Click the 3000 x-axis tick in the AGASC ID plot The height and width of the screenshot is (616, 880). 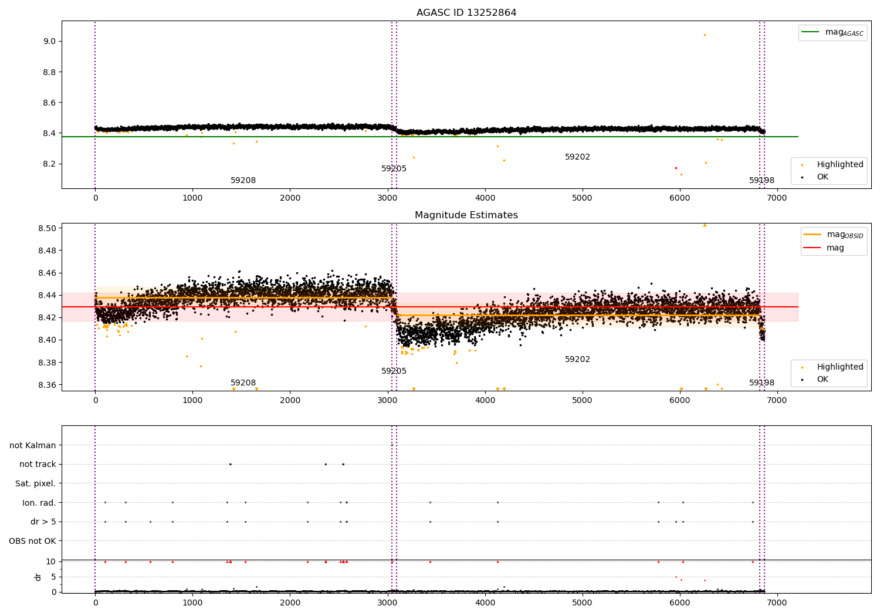[388, 198]
